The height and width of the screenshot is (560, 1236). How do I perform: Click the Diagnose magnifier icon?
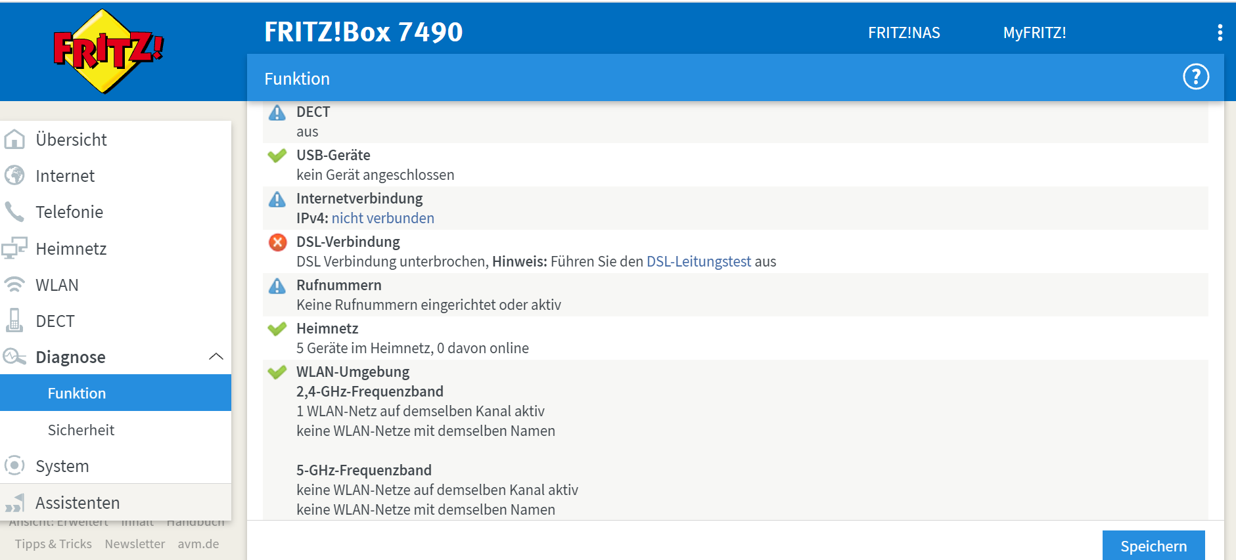14,356
